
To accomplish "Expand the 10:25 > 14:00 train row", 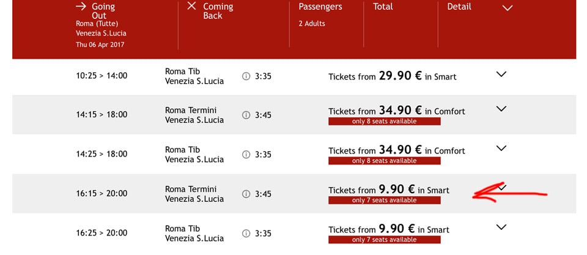I will [x=501, y=74].
